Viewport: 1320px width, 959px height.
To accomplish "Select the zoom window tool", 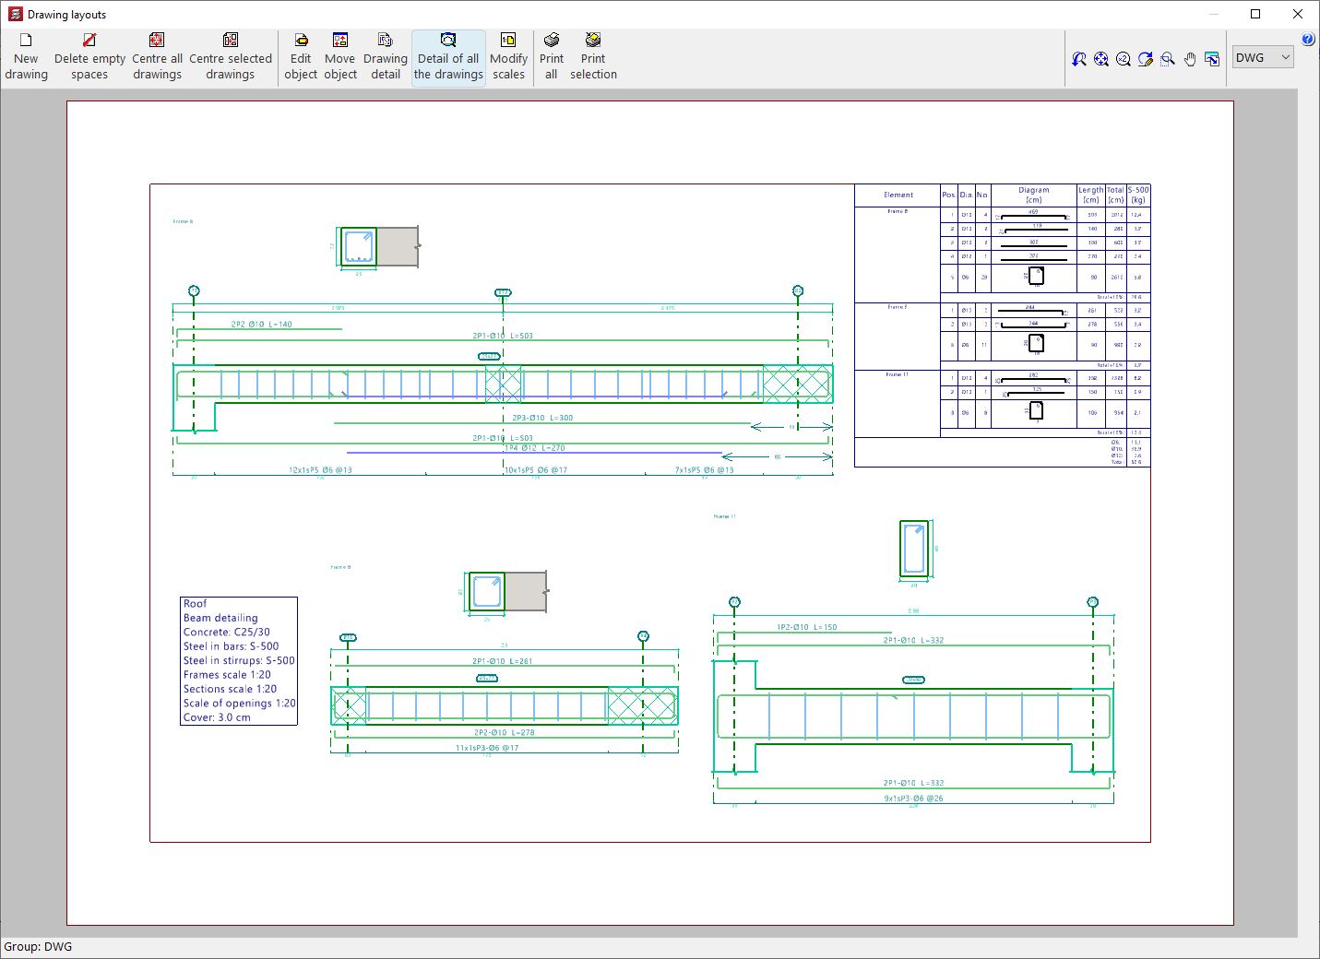I will tap(1168, 59).
